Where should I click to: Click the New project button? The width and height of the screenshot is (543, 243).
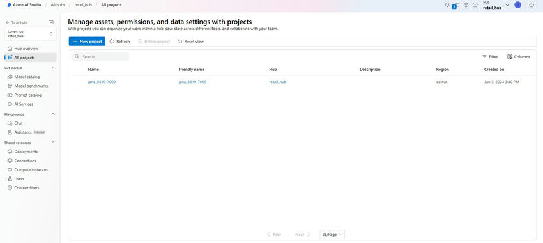[87, 42]
